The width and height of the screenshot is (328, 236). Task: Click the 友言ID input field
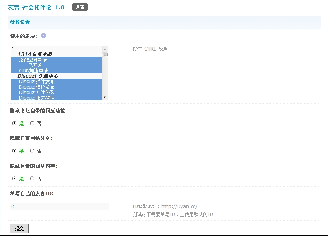pos(59,206)
